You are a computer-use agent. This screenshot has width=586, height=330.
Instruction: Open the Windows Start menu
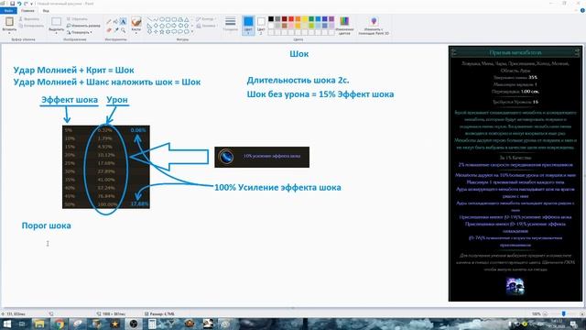(6, 324)
